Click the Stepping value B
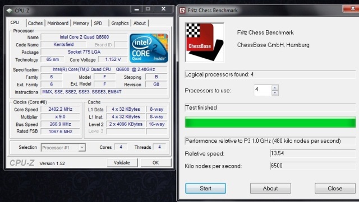359x202 pixels. click(x=156, y=77)
